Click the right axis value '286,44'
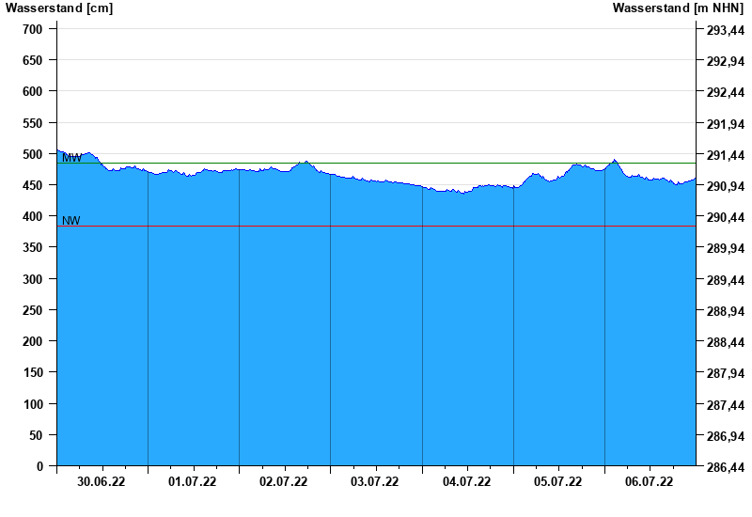 point(726,467)
